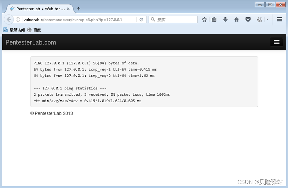This screenshot has width=288, height=188.
Task: Go to the home page icon
Action: (x=237, y=19)
